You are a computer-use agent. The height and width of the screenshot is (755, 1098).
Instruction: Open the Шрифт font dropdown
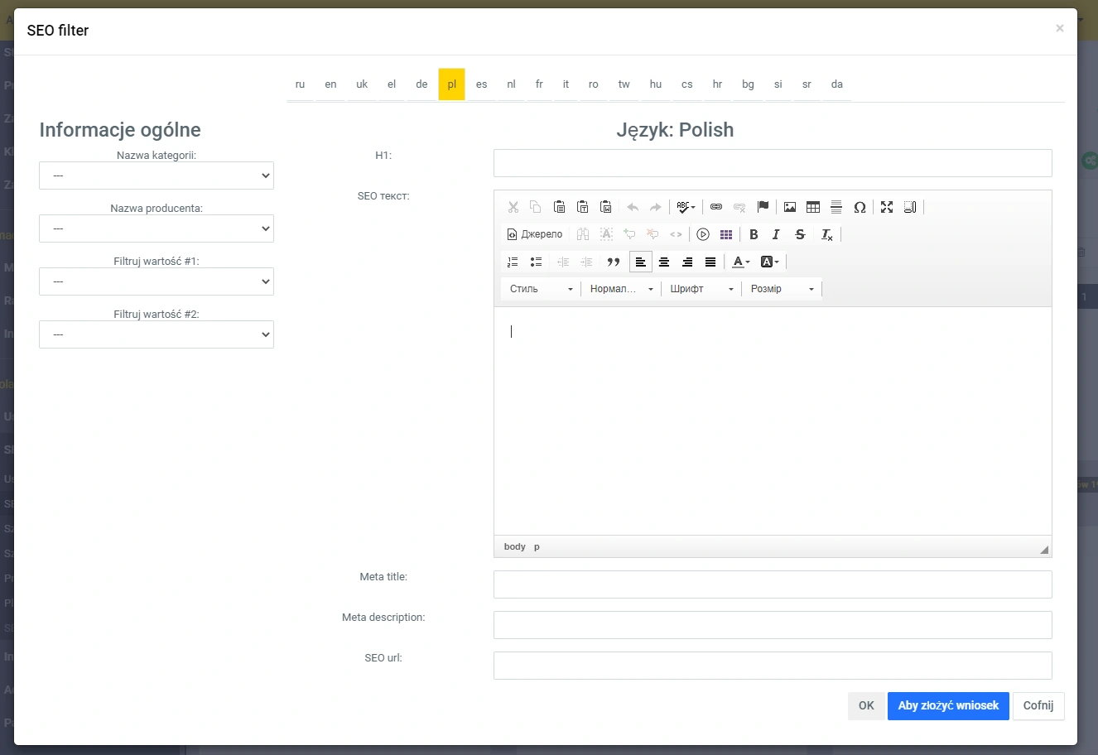coord(701,289)
